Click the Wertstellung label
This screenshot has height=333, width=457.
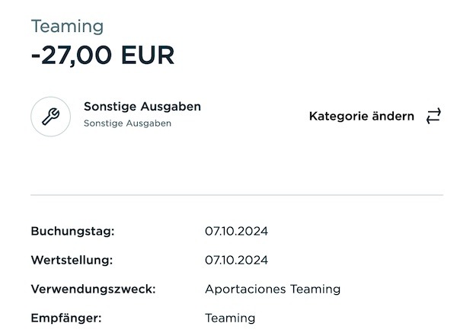pos(72,260)
